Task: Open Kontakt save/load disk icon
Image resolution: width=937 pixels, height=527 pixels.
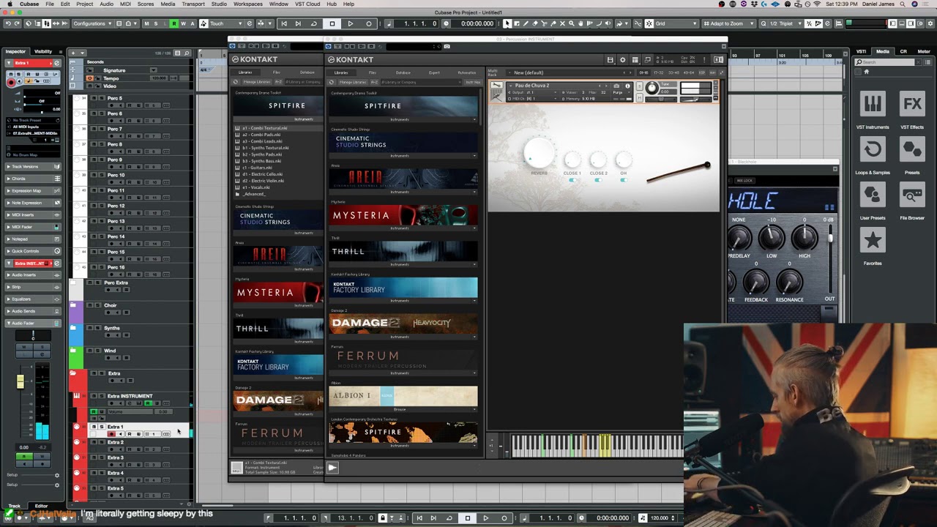Action: (610, 60)
